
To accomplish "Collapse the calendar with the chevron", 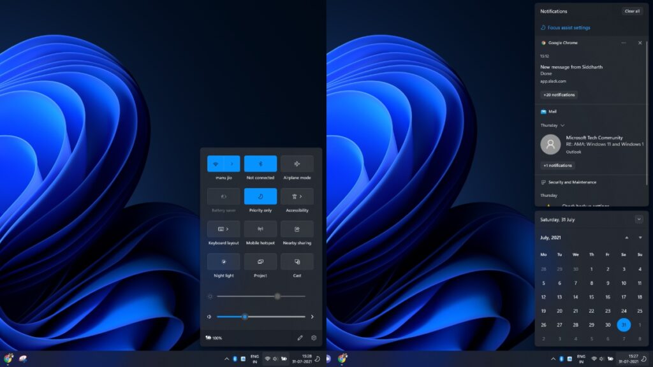I will point(638,219).
